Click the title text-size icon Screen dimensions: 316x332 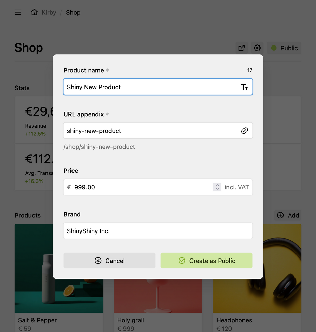pyautogui.click(x=245, y=87)
